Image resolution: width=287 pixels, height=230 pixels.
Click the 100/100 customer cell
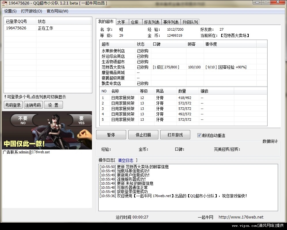click(194, 67)
